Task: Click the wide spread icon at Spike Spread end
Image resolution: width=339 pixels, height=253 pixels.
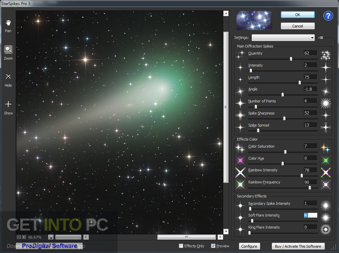Action: 326,127
